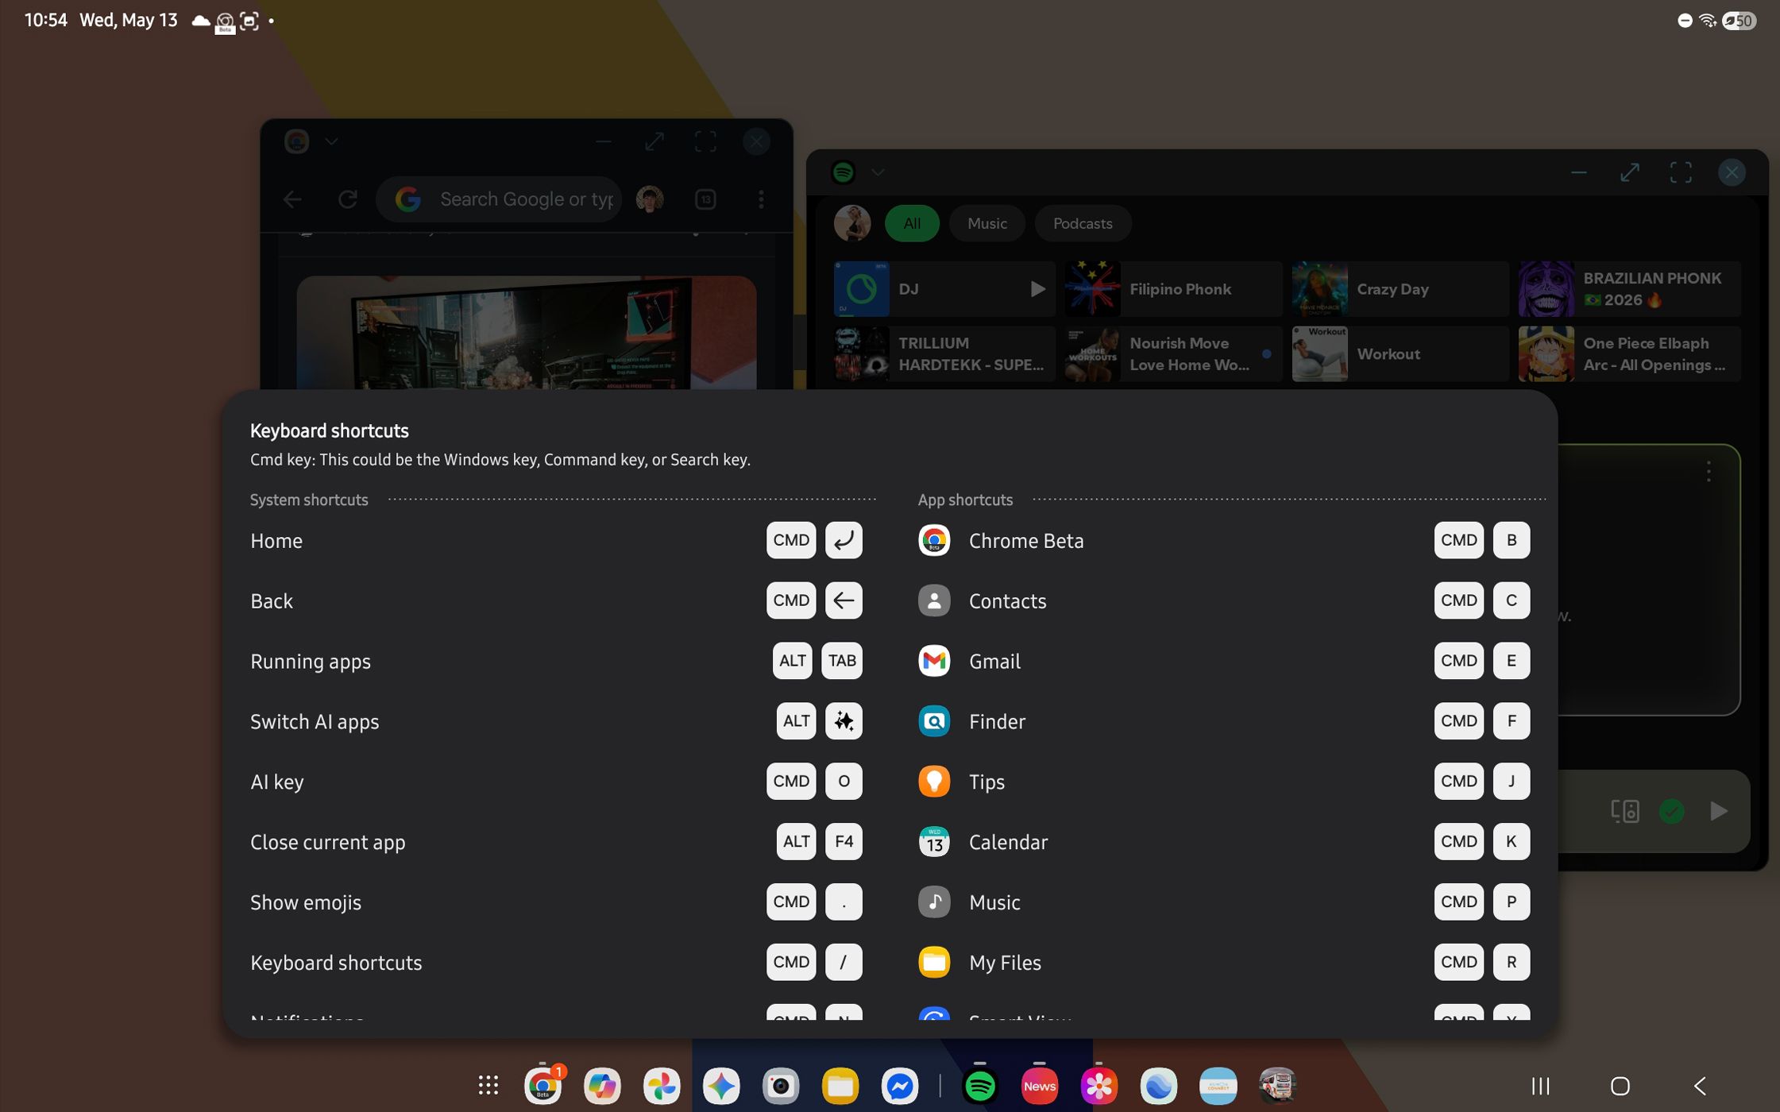Tap the Recents navigation button

tap(1541, 1085)
